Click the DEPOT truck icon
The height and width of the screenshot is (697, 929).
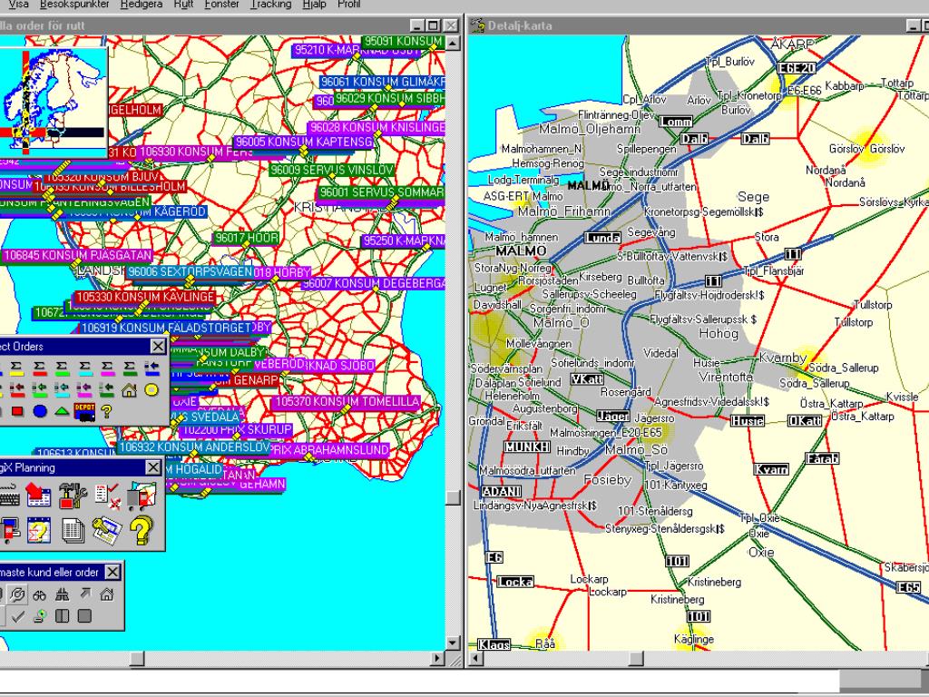(x=84, y=412)
